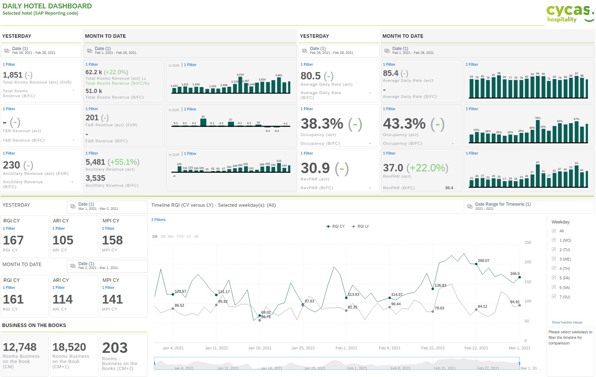The height and width of the screenshot is (377, 596).
Task: Open 1 Filter link under RGI CY showing 161
Action: click(x=9, y=287)
